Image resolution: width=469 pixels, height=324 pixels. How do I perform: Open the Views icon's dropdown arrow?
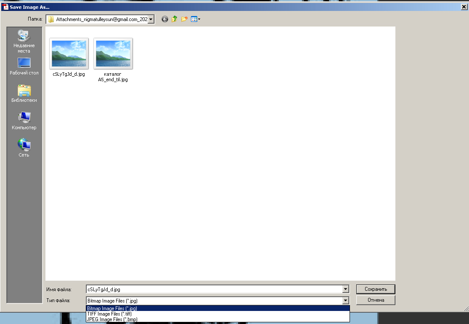199,19
